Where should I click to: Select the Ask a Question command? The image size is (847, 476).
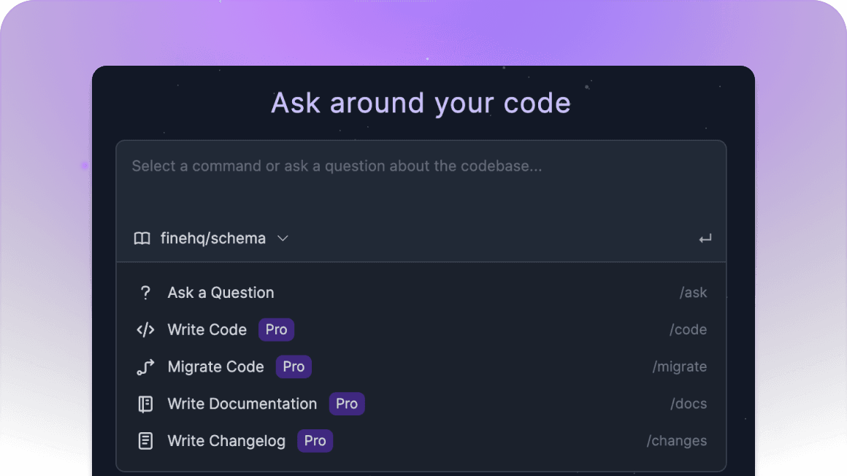(421, 293)
